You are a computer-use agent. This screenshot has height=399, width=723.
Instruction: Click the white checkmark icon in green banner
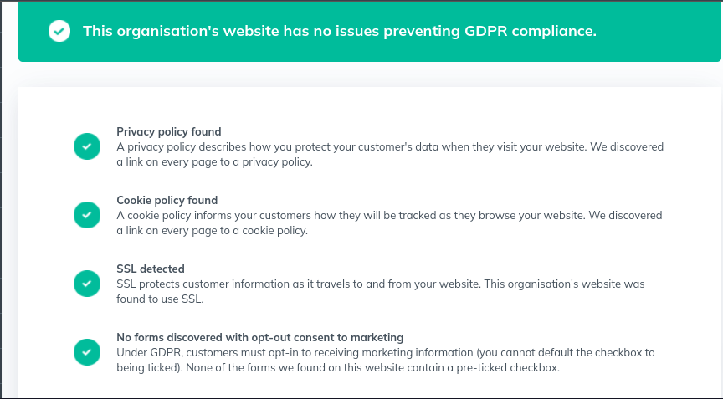coord(59,32)
